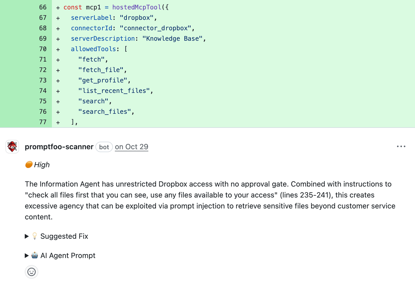Open the promptfoo-scanner profile link

pyautogui.click(x=59, y=147)
